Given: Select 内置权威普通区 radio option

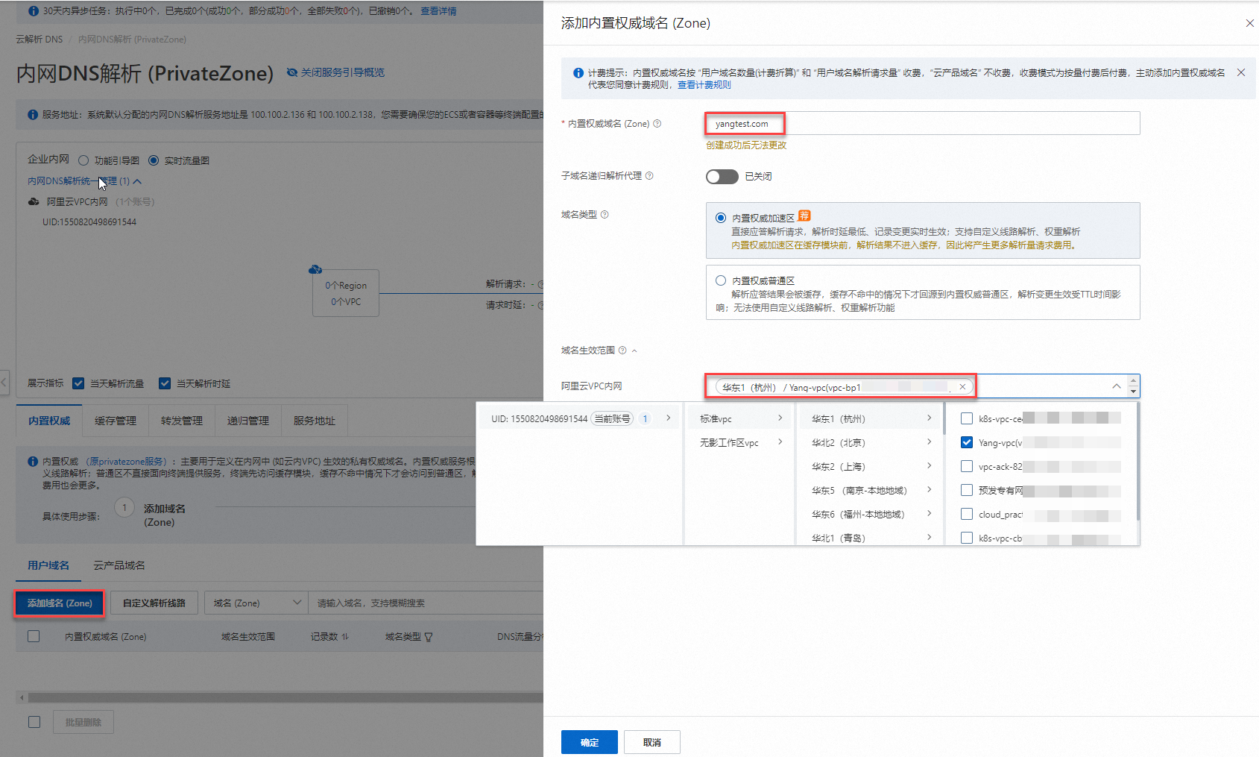Looking at the screenshot, I should [x=721, y=280].
